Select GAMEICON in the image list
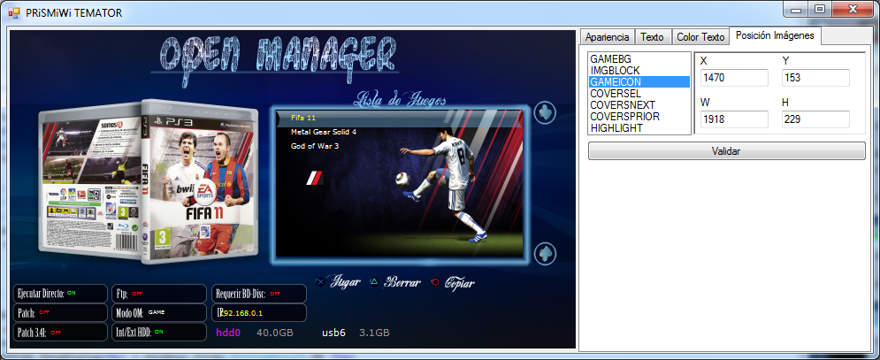This screenshot has height=360, width=880. pos(639,82)
